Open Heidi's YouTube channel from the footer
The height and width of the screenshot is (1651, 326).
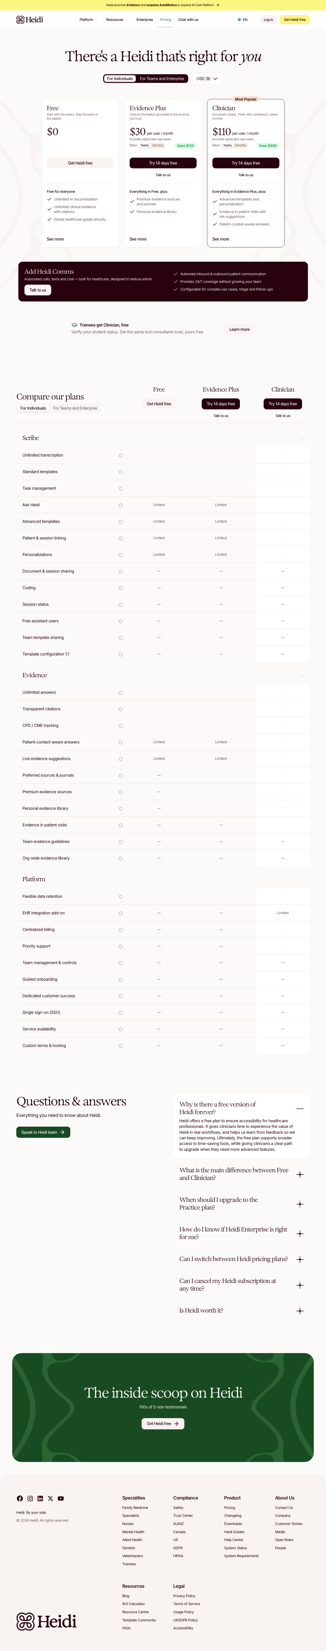click(x=61, y=1499)
